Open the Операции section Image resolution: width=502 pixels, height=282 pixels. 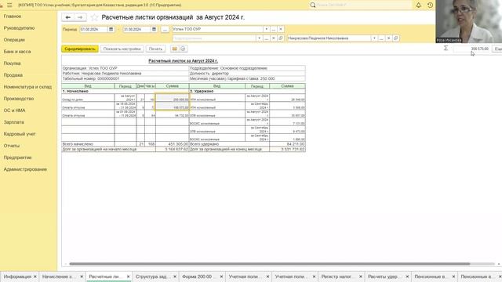14,40
